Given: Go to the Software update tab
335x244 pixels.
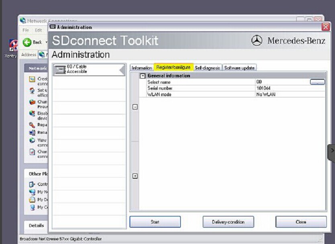Looking at the screenshot, I should pos(239,68).
